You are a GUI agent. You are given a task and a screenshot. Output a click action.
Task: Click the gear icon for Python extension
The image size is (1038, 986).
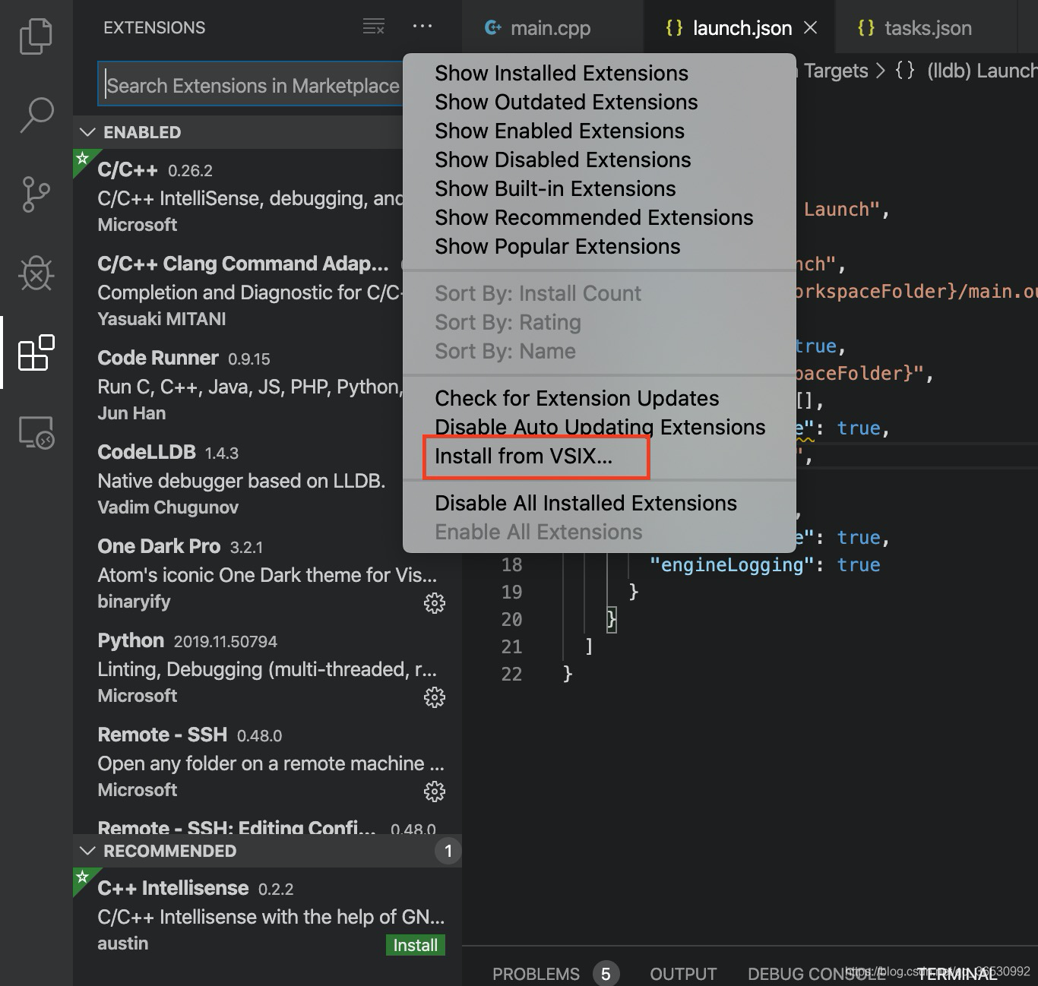[434, 697]
